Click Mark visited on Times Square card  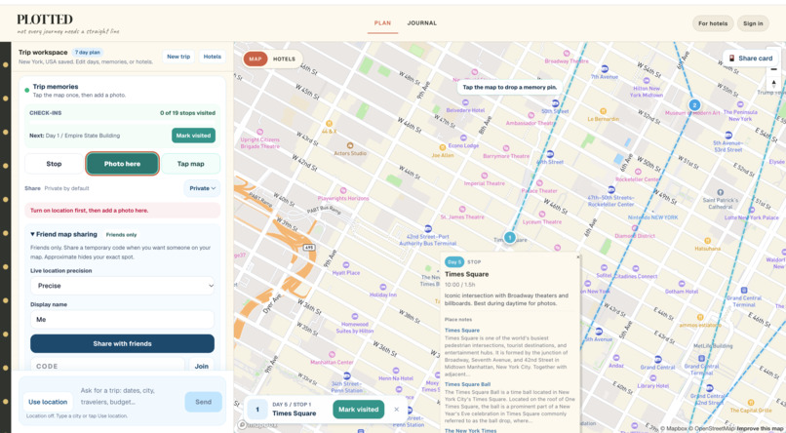pyautogui.click(x=359, y=410)
